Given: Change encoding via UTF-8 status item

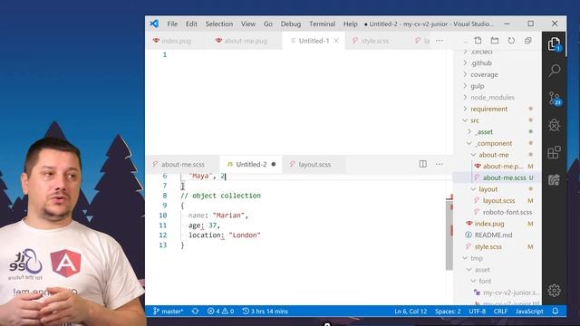Looking at the screenshot, I should coord(478,312).
